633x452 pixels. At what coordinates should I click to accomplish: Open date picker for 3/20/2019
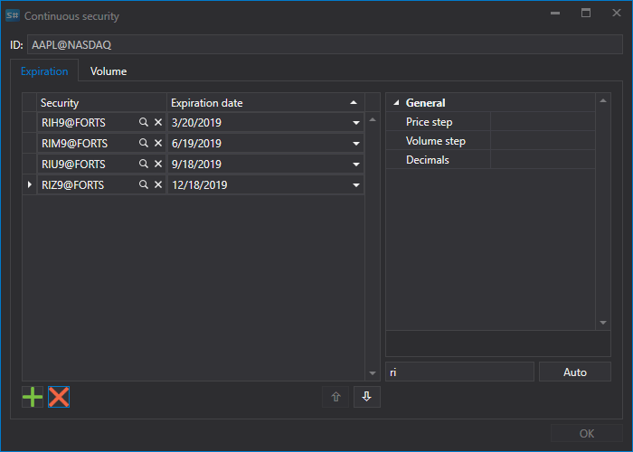click(x=356, y=123)
